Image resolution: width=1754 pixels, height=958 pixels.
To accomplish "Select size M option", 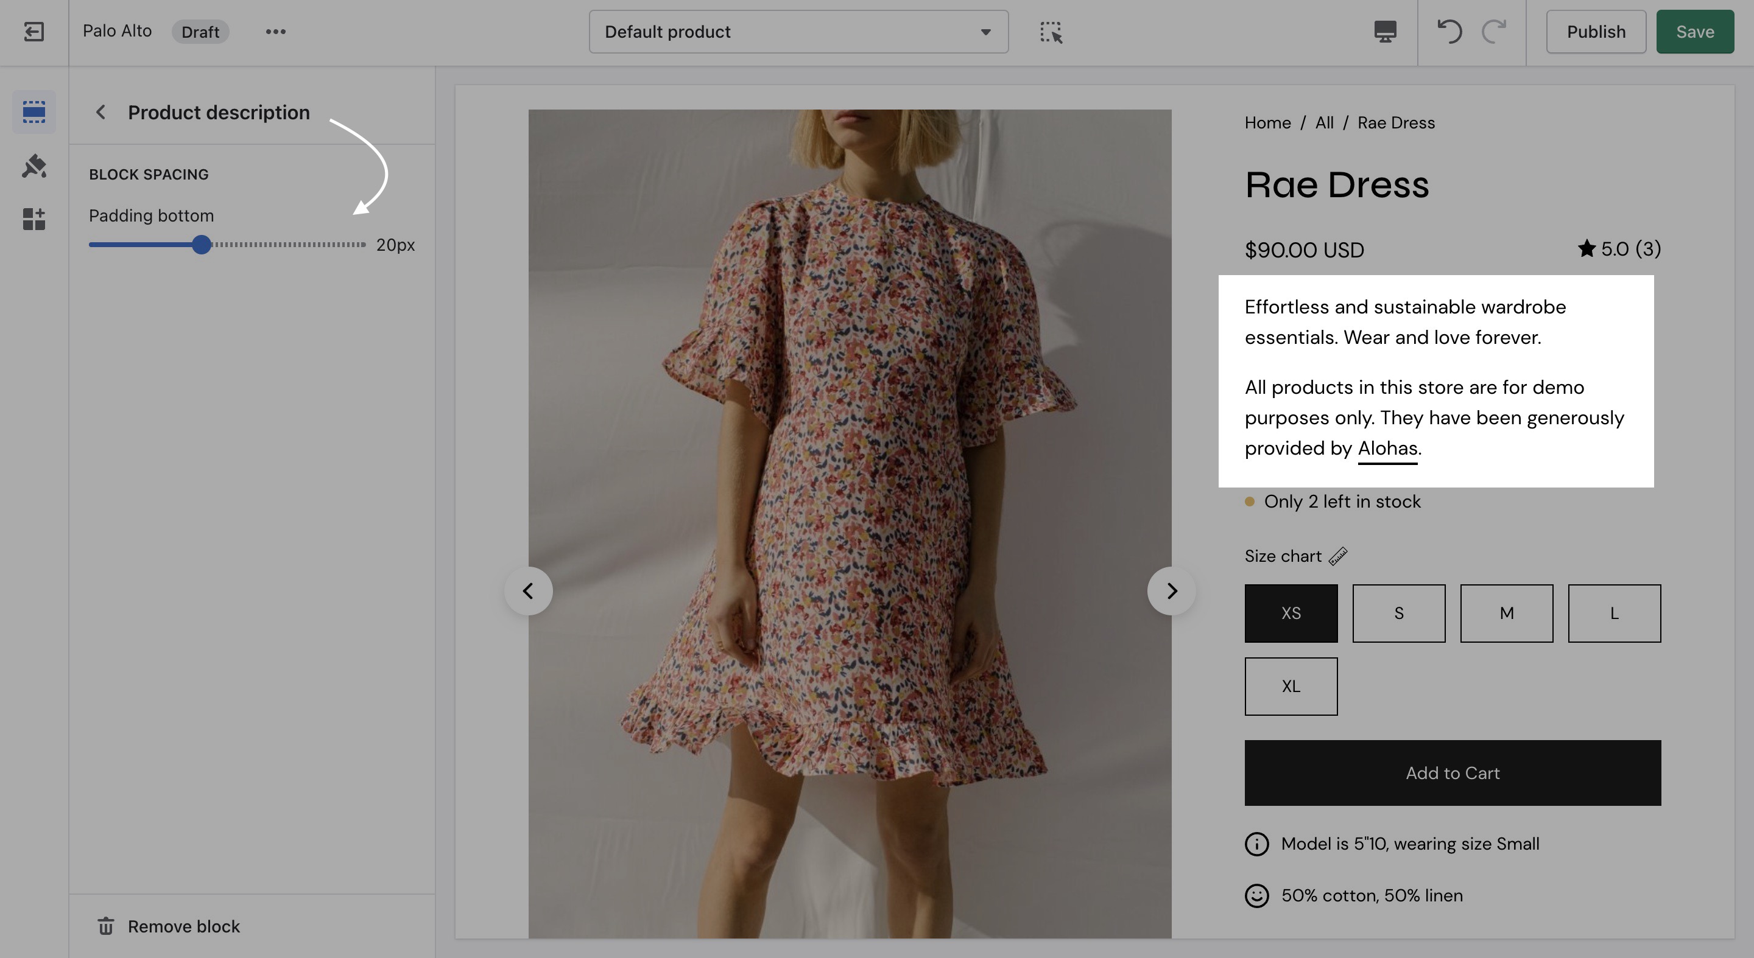I will [x=1506, y=613].
